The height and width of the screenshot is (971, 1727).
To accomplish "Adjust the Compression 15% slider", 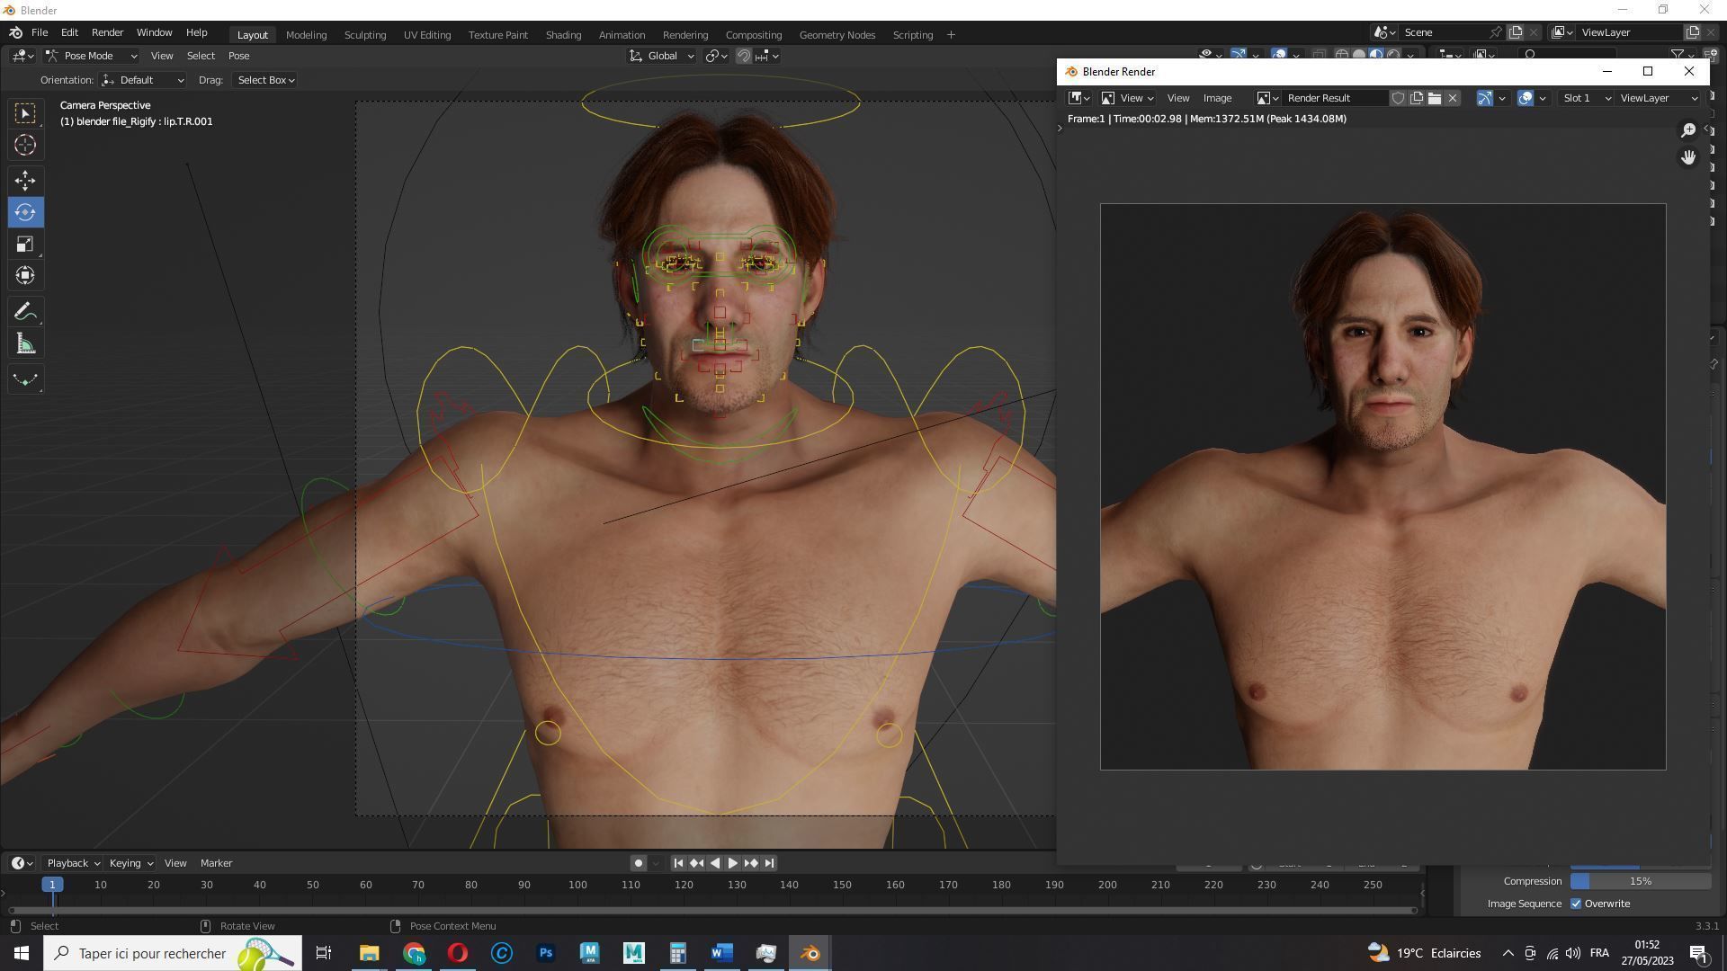I will (x=1641, y=881).
